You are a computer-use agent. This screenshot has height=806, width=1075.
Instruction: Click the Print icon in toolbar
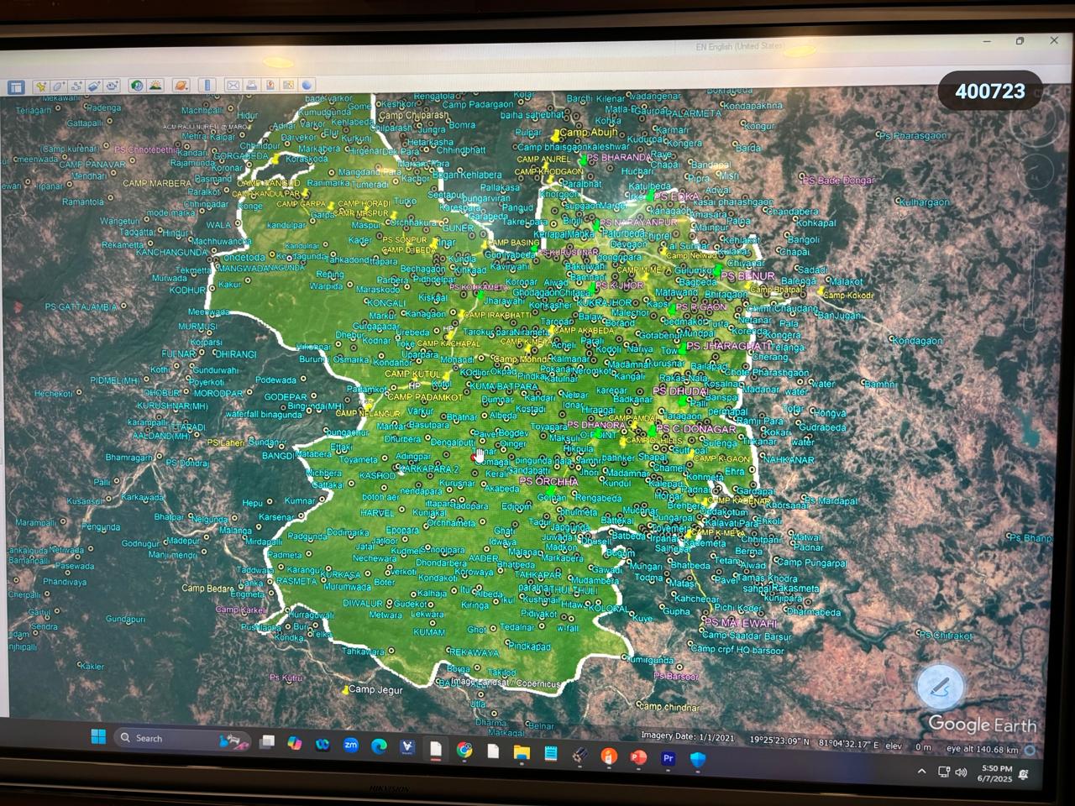click(251, 86)
